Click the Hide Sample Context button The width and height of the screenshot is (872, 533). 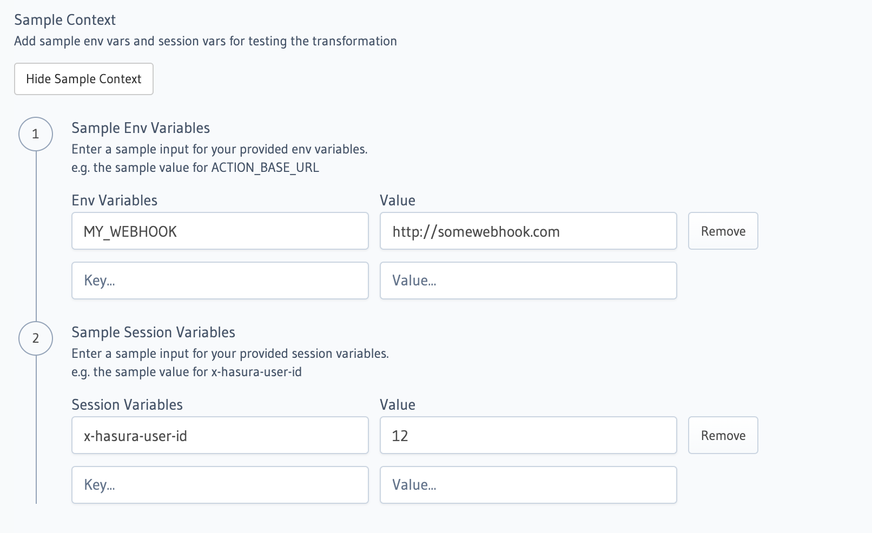coord(83,79)
